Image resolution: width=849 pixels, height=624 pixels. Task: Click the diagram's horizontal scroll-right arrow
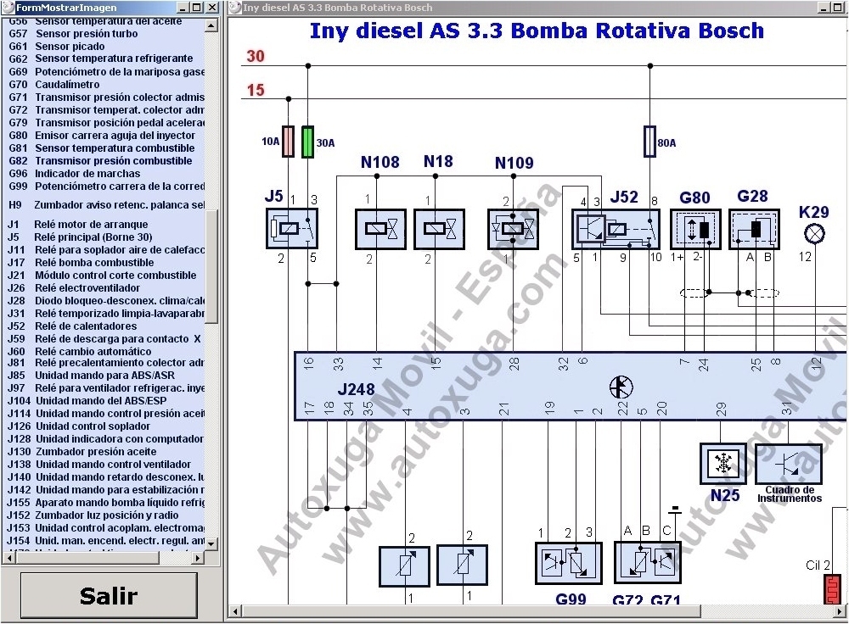pos(841,611)
